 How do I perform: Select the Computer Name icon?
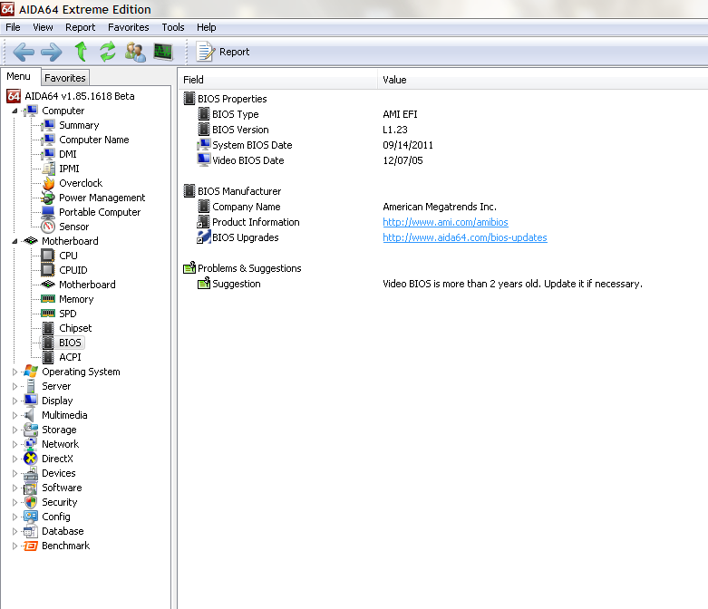(48, 140)
